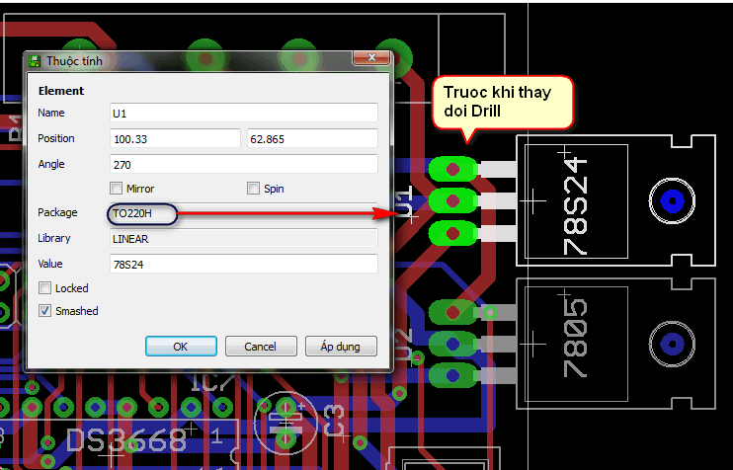The width and height of the screenshot is (733, 470).
Task: Click the Name field containing U1
Action: [x=244, y=114]
